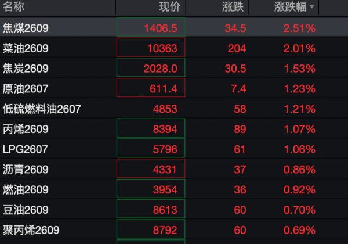This screenshot has height=244, width=348.
Task: Click price cell 8613
Action: point(151,209)
